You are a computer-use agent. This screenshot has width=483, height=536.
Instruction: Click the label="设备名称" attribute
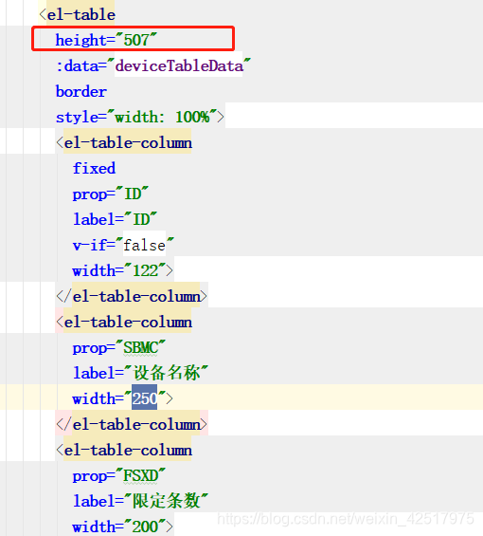140,373
